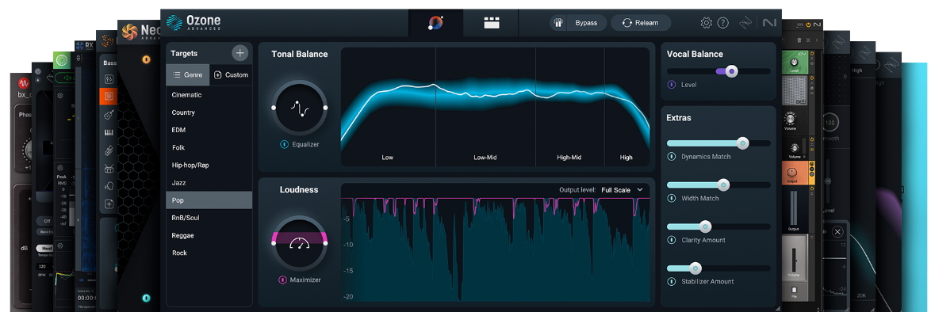Click the iZotope logo in Ozone header
This screenshot has height=312, width=935.
745,23
